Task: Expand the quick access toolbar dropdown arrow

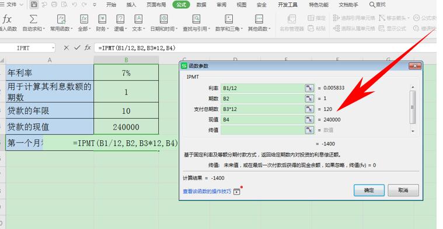Action: pyautogui.click(x=95, y=5)
